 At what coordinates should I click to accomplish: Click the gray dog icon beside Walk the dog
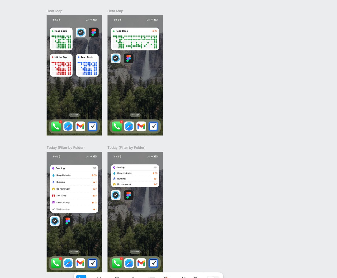tap(53, 209)
